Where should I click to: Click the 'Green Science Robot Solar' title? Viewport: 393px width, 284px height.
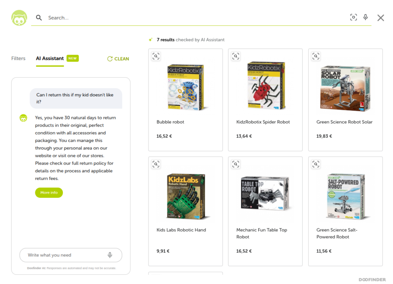coord(344,122)
